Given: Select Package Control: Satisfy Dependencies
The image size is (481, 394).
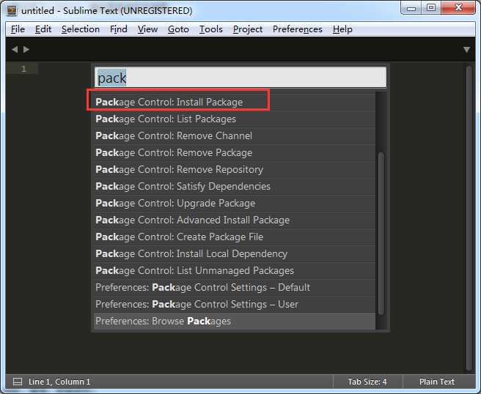Looking at the screenshot, I should click(235, 186).
